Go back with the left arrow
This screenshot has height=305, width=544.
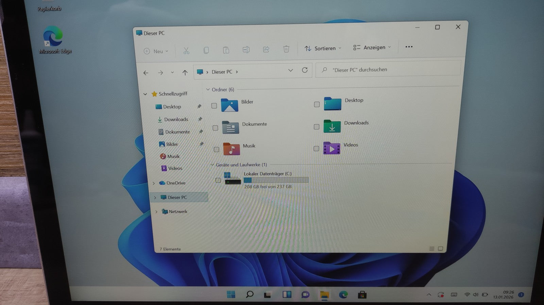pos(146,73)
